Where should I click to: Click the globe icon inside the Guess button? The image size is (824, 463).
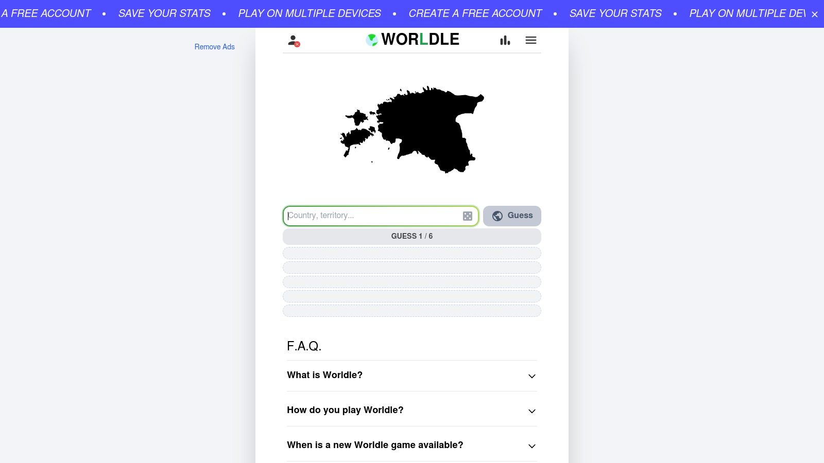coord(497,216)
